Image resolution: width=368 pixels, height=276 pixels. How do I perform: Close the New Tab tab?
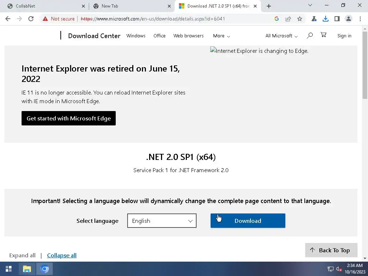pos(169,6)
